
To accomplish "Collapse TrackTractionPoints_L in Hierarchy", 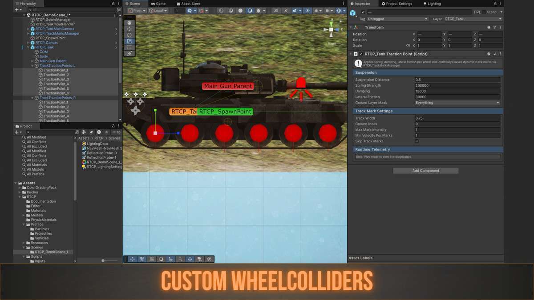I will pos(32,65).
